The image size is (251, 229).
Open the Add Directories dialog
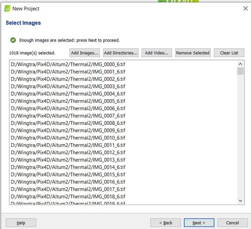[120, 53]
